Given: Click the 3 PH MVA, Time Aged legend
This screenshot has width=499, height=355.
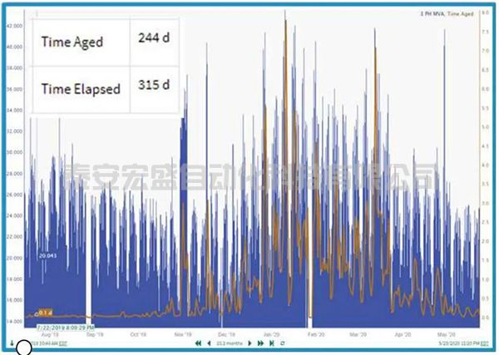Looking at the screenshot, I should (x=450, y=15).
